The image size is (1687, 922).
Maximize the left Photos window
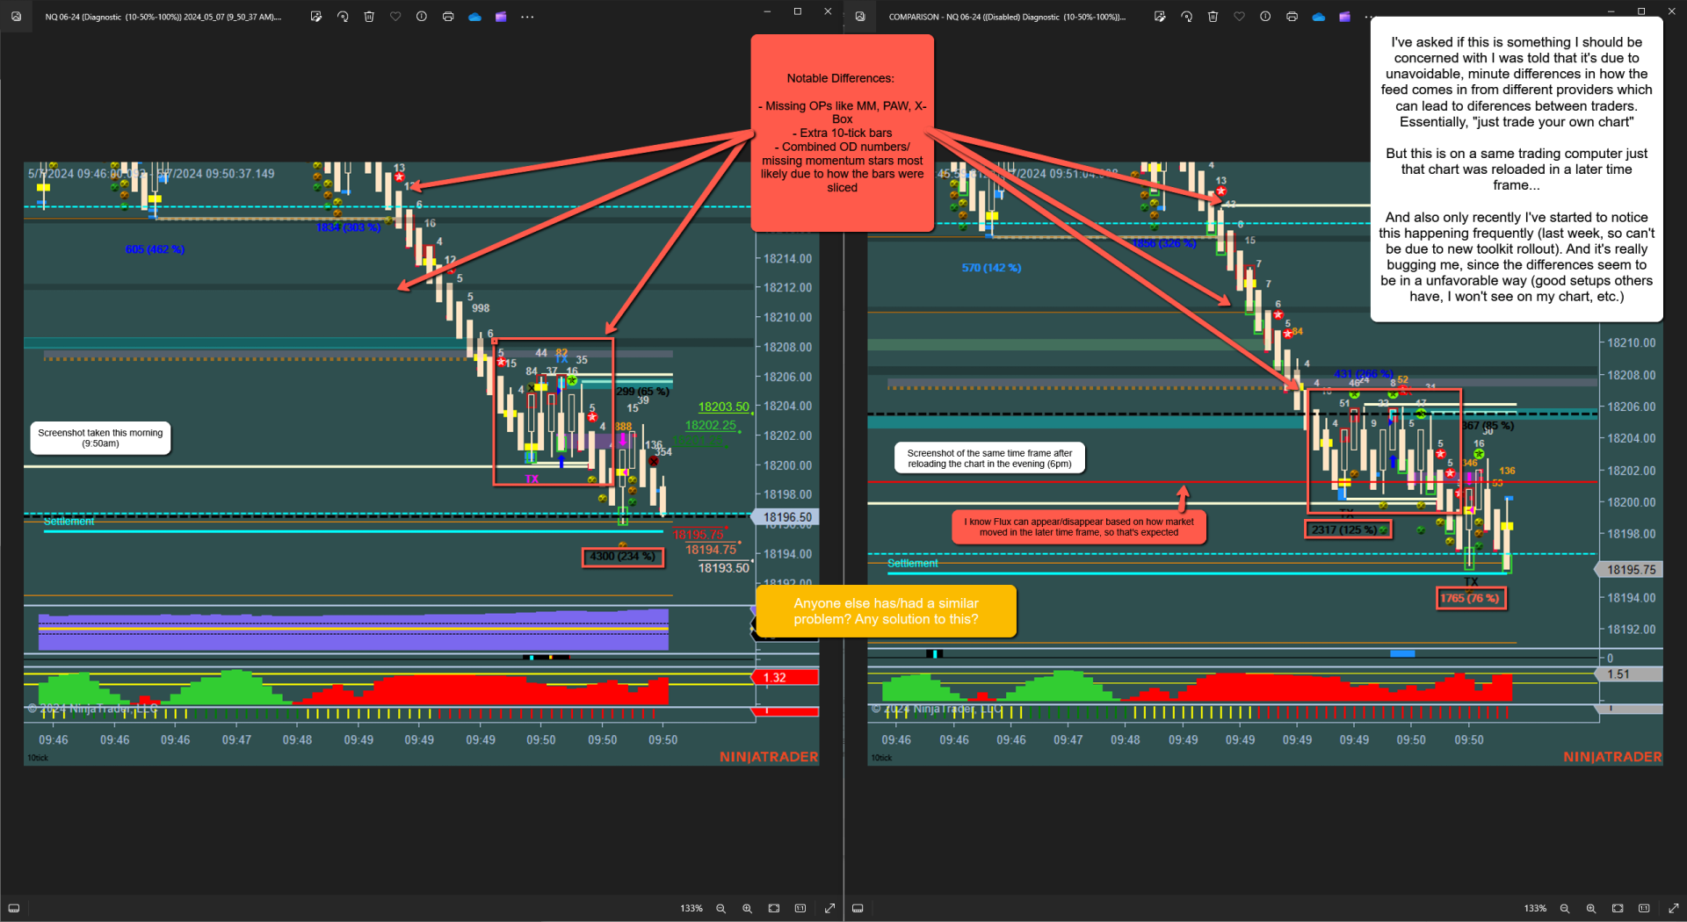(x=798, y=11)
